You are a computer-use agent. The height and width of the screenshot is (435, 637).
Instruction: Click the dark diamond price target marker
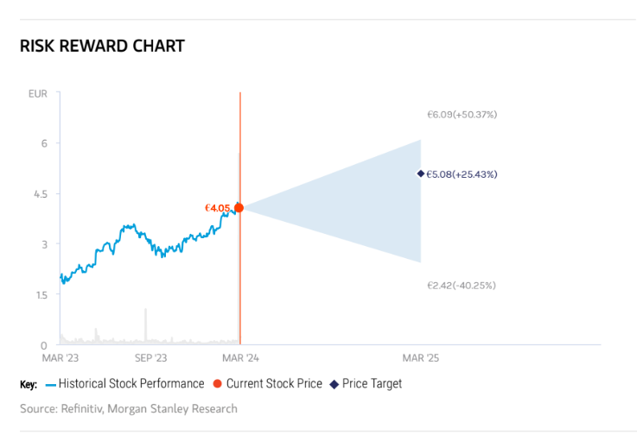point(421,173)
